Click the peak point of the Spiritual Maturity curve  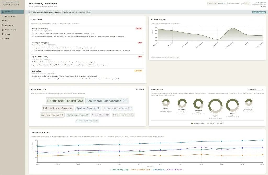pos(233,28)
